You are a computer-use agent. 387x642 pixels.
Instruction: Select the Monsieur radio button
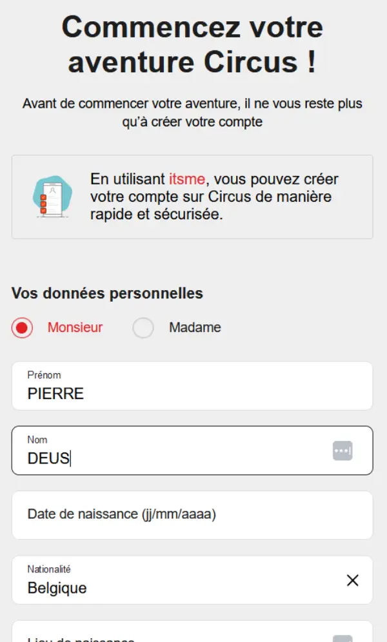22,327
